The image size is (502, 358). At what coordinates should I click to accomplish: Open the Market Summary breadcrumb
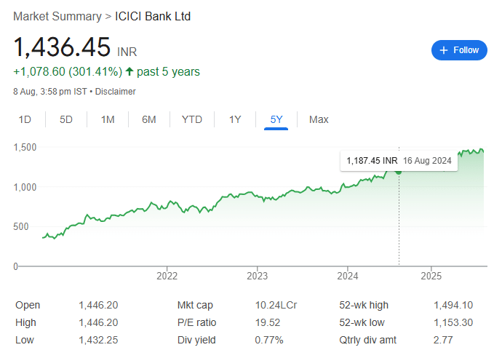[57, 16]
